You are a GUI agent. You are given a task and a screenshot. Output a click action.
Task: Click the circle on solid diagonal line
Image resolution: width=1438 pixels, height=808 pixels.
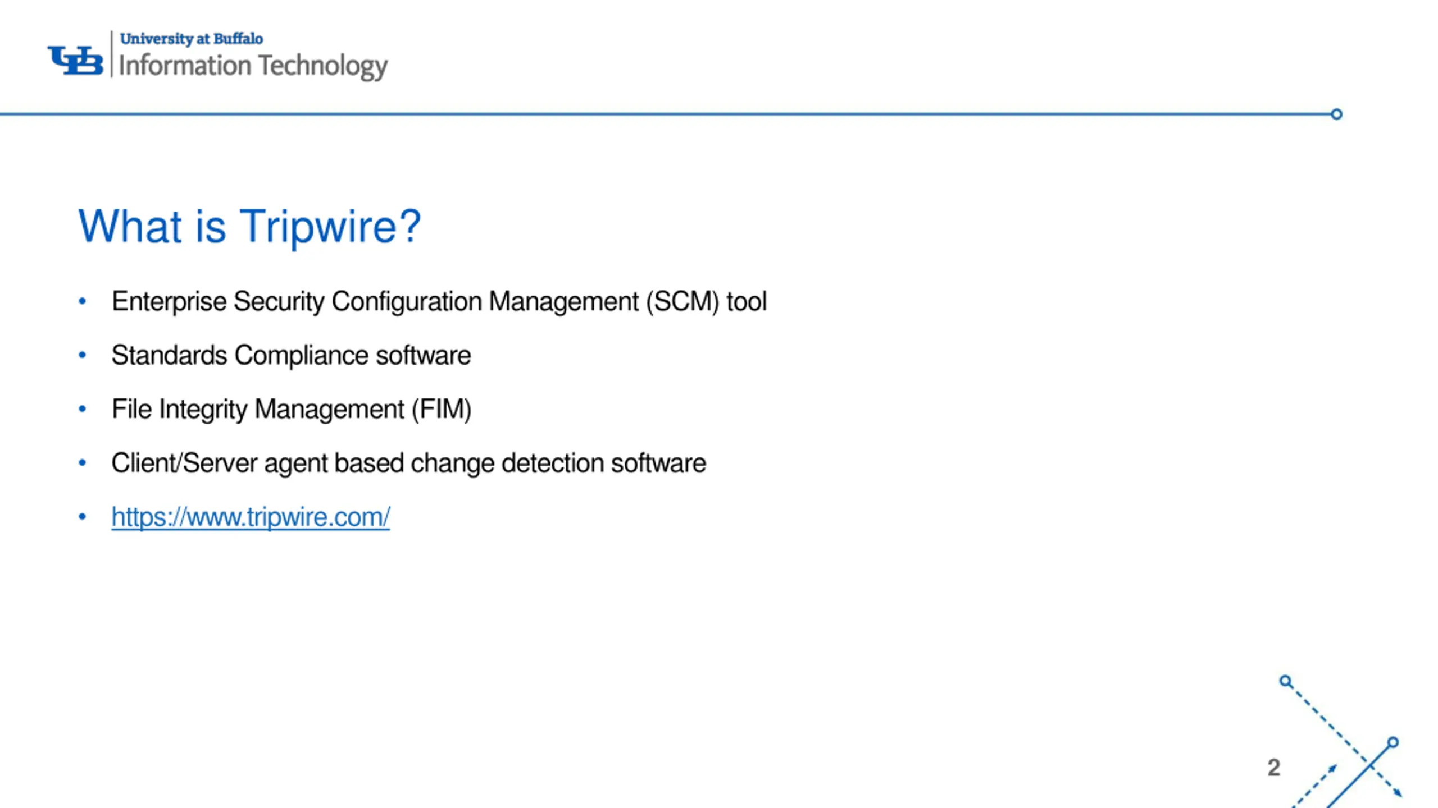pos(1393,743)
